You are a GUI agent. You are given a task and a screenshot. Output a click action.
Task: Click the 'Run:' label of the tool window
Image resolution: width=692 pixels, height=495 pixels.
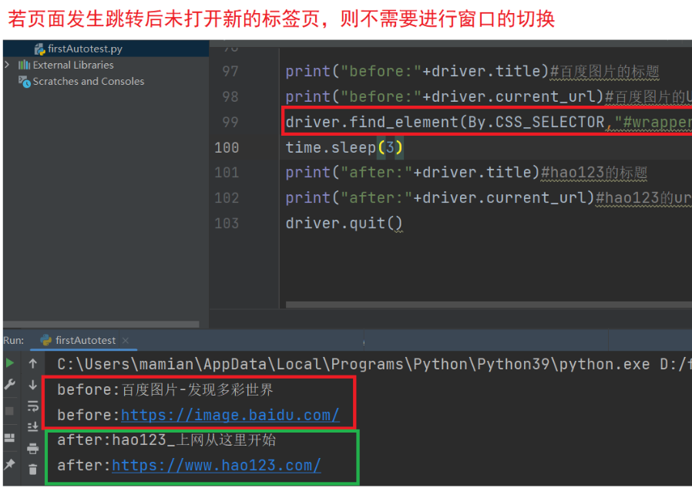pyautogui.click(x=14, y=341)
